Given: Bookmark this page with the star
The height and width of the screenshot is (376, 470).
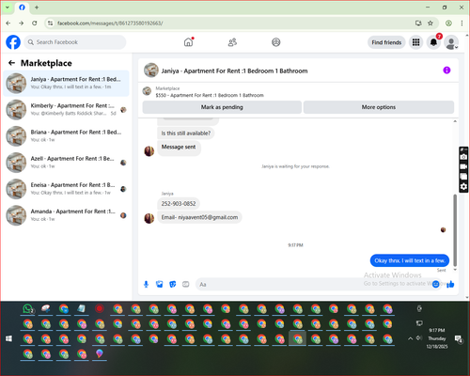Looking at the screenshot, I should 431,23.
